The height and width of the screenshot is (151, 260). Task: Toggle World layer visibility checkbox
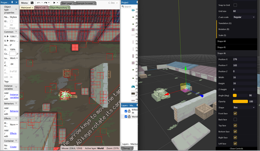(126, 117)
